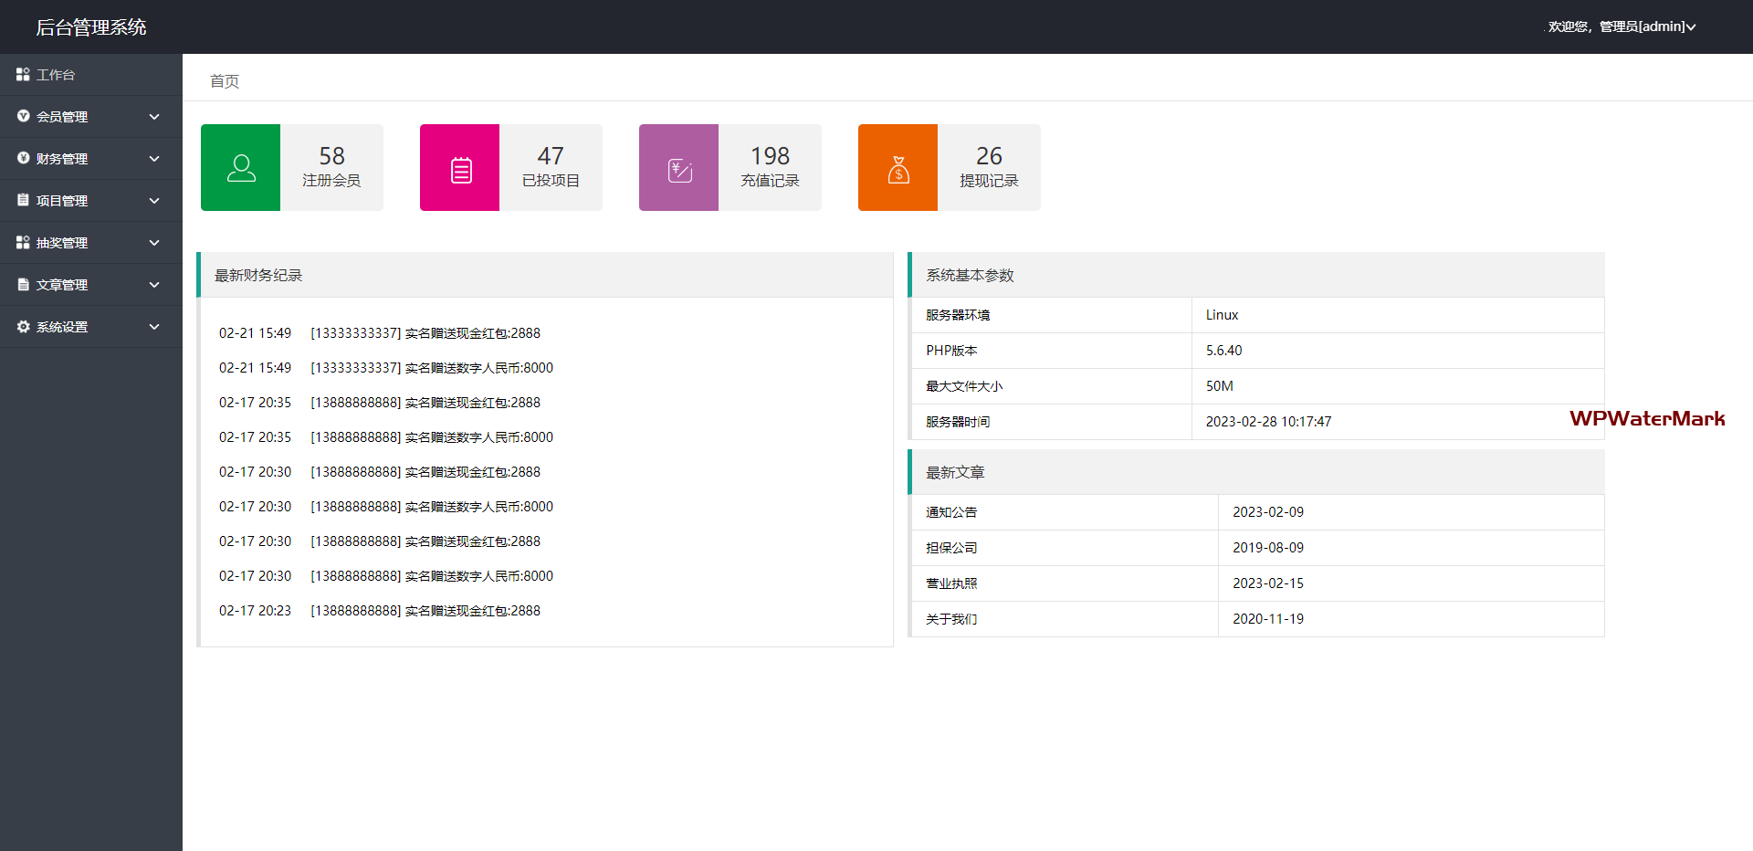Expand the 财务管理 chevron arrow
This screenshot has height=851, width=1753.
[154, 159]
